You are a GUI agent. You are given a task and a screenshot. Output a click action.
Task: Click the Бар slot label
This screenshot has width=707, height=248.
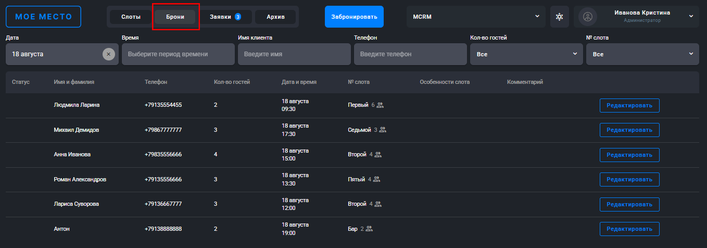point(353,229)
